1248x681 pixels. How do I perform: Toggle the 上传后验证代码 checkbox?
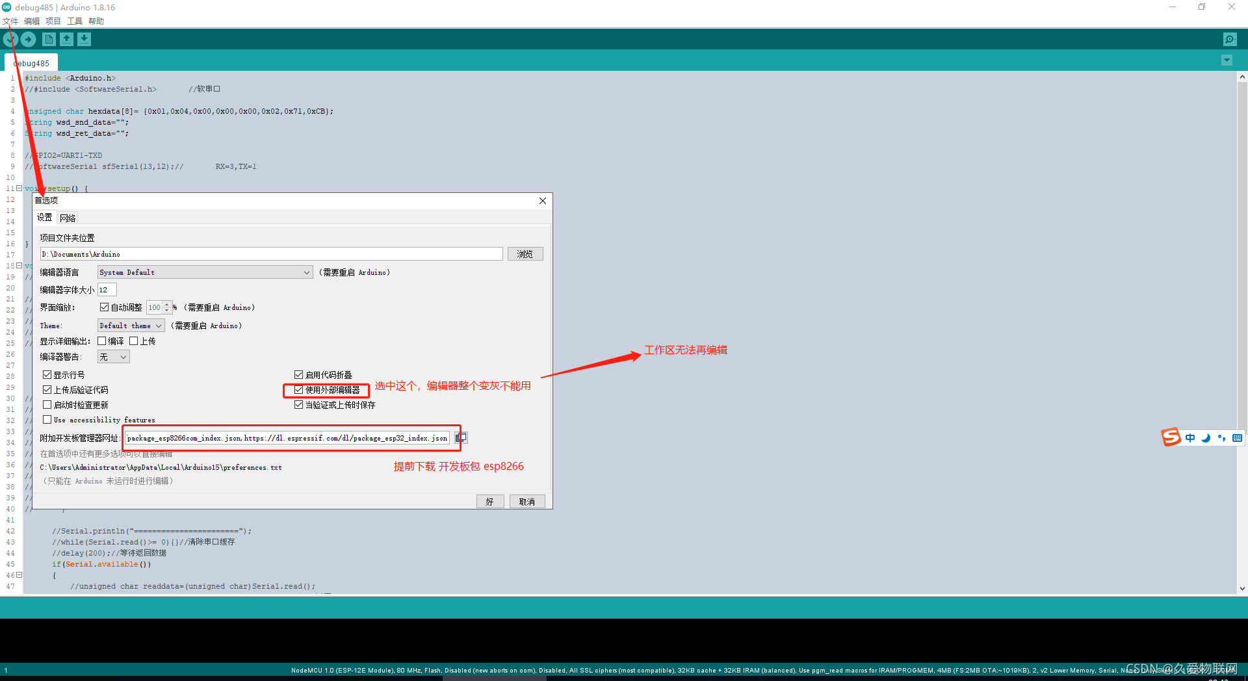[47, 390]
